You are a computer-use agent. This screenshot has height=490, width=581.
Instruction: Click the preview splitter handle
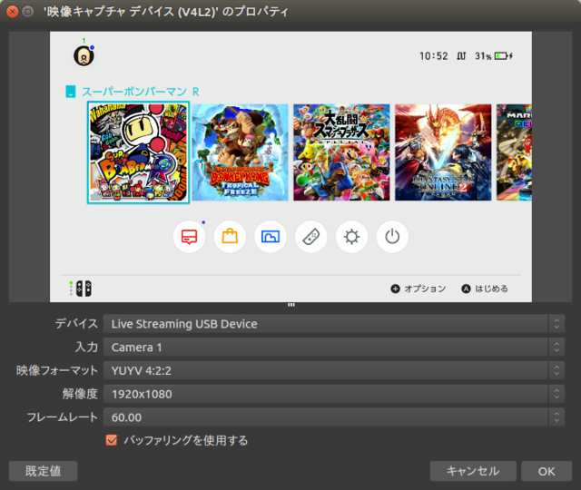click(x=291, y=305)
